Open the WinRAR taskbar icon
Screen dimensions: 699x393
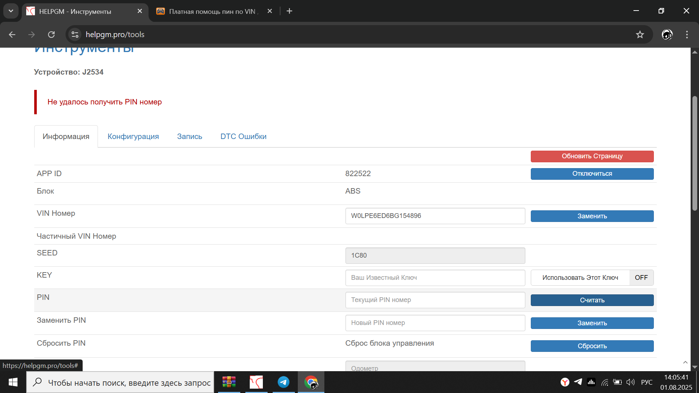[x=229, y=382]
